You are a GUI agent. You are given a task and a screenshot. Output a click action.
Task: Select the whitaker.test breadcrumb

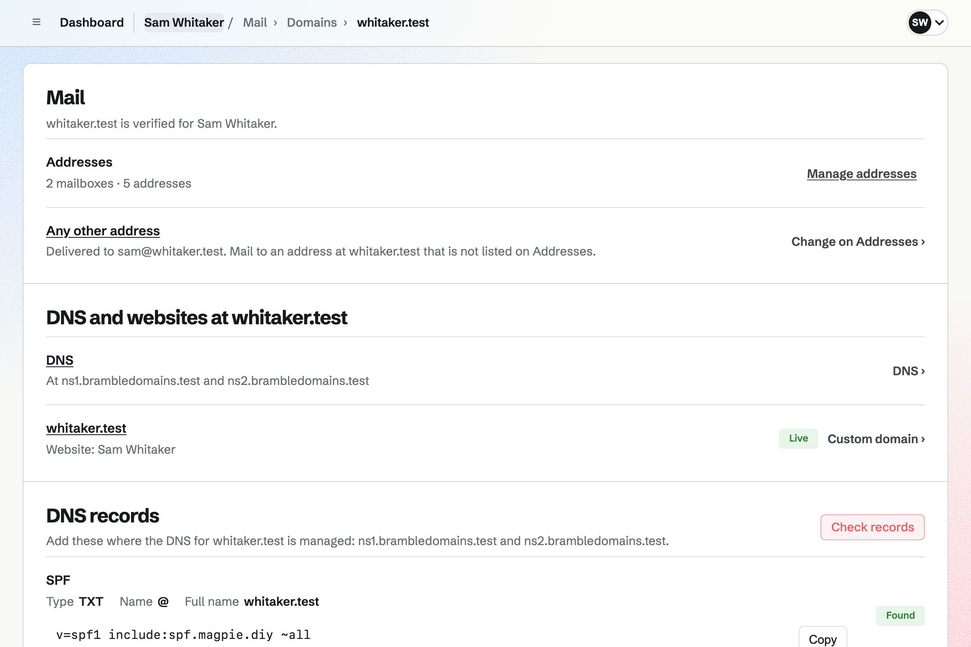392,22
